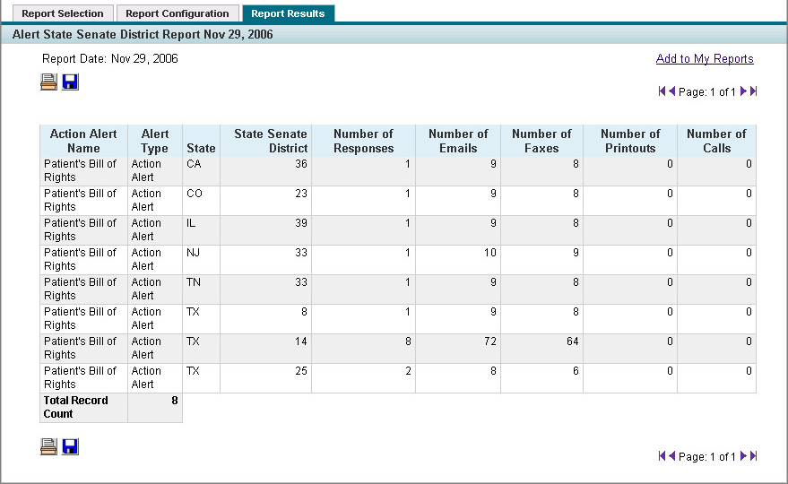Click the bottom printer icon

click(x=48, y=447)
